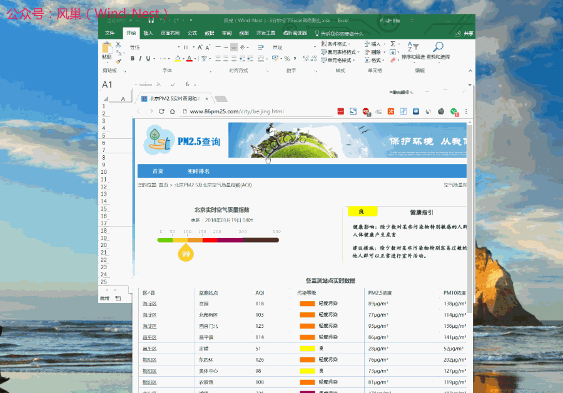The image size is (563, 393).
Task: Click the Tell Me (告诉我你想要做什么) search box
Action: tap(339, 33)
